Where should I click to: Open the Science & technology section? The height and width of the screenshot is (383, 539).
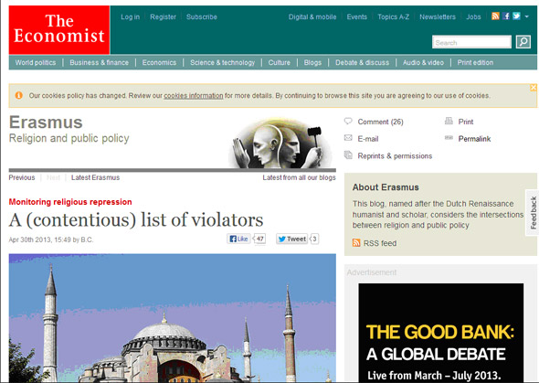pos(222,62)
